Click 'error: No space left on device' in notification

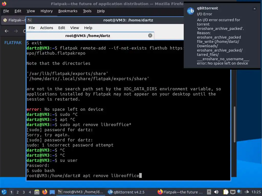[x=222, y=63]
